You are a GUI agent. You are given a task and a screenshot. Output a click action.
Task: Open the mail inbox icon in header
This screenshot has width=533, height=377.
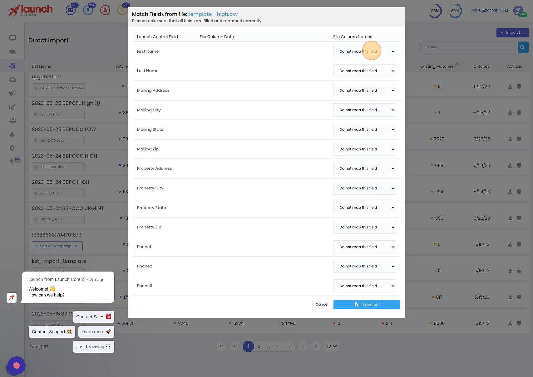point(71,10)
